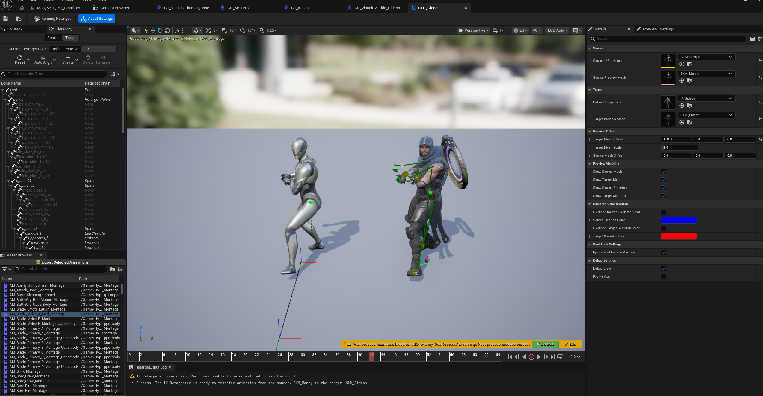This screenshot has width=763, height=396.
Task: Expand the Target Mesh Offset row
Action: point(590,140)
